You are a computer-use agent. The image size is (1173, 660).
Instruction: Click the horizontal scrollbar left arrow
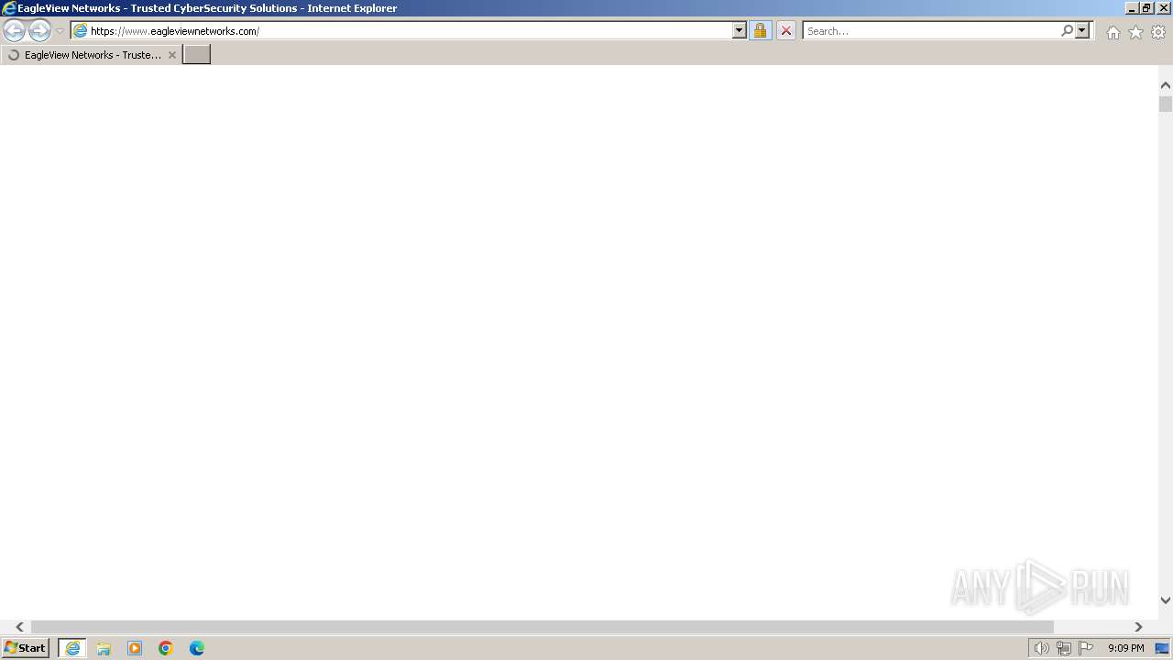click(x=19, y=627)
